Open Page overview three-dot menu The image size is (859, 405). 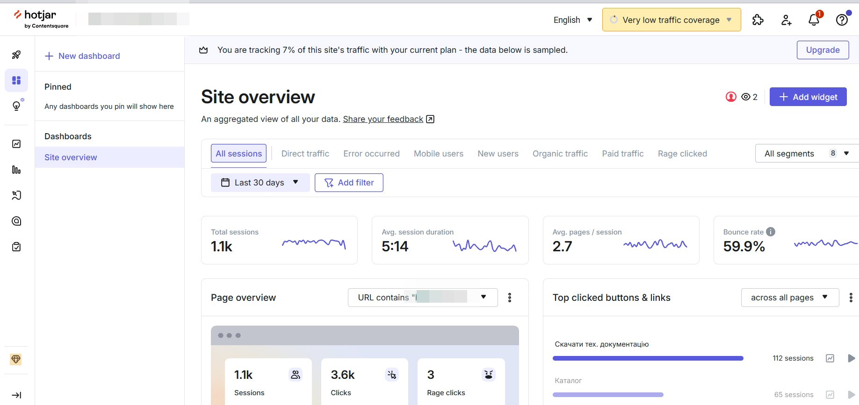tap(510, 298)
